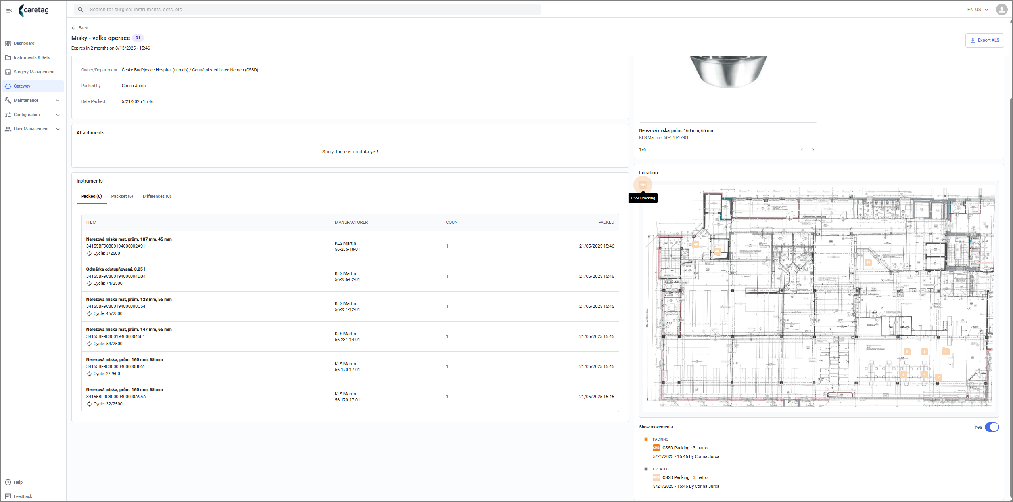
Task: Click the surgical instruments search field
Action: [x=307, y=10]
